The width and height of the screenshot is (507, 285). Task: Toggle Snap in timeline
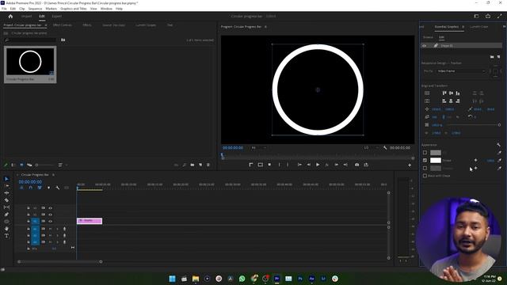click(x=30, y=188)
